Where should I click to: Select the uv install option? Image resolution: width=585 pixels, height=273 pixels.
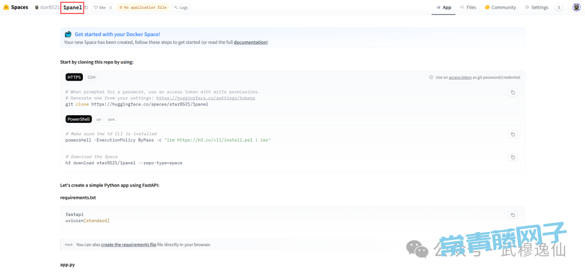coord(99,119)
